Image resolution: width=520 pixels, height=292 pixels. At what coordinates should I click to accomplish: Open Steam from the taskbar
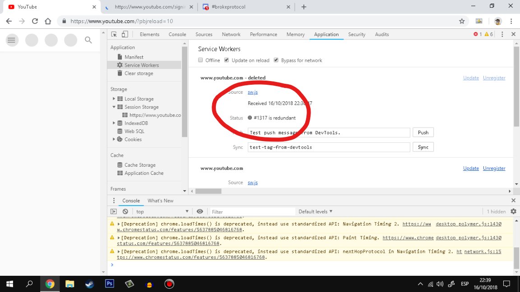[89, 284]
